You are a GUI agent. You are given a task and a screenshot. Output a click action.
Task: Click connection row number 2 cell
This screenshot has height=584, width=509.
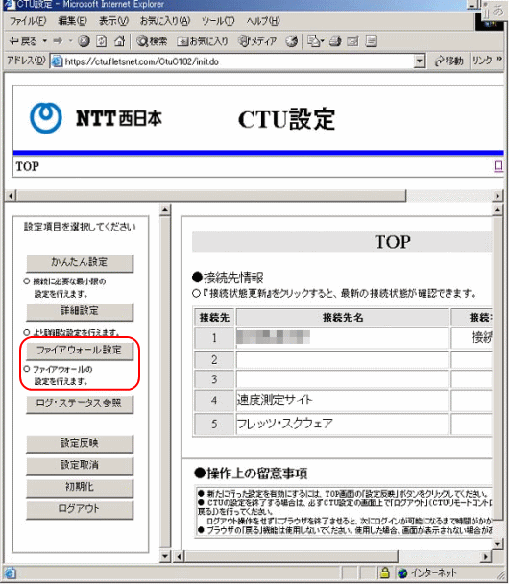coord(214,360)
